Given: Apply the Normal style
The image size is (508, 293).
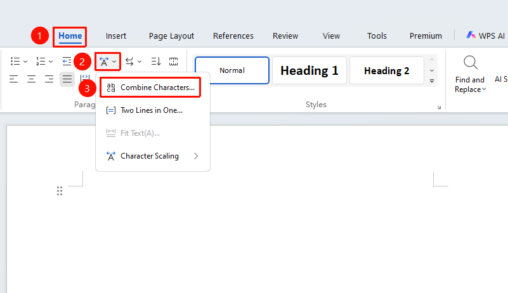Looking at the screenshot, I should click(232, 70).
